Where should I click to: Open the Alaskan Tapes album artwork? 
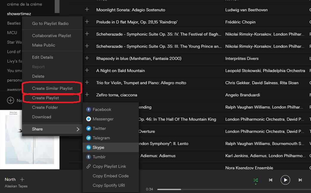pos(30,140)
